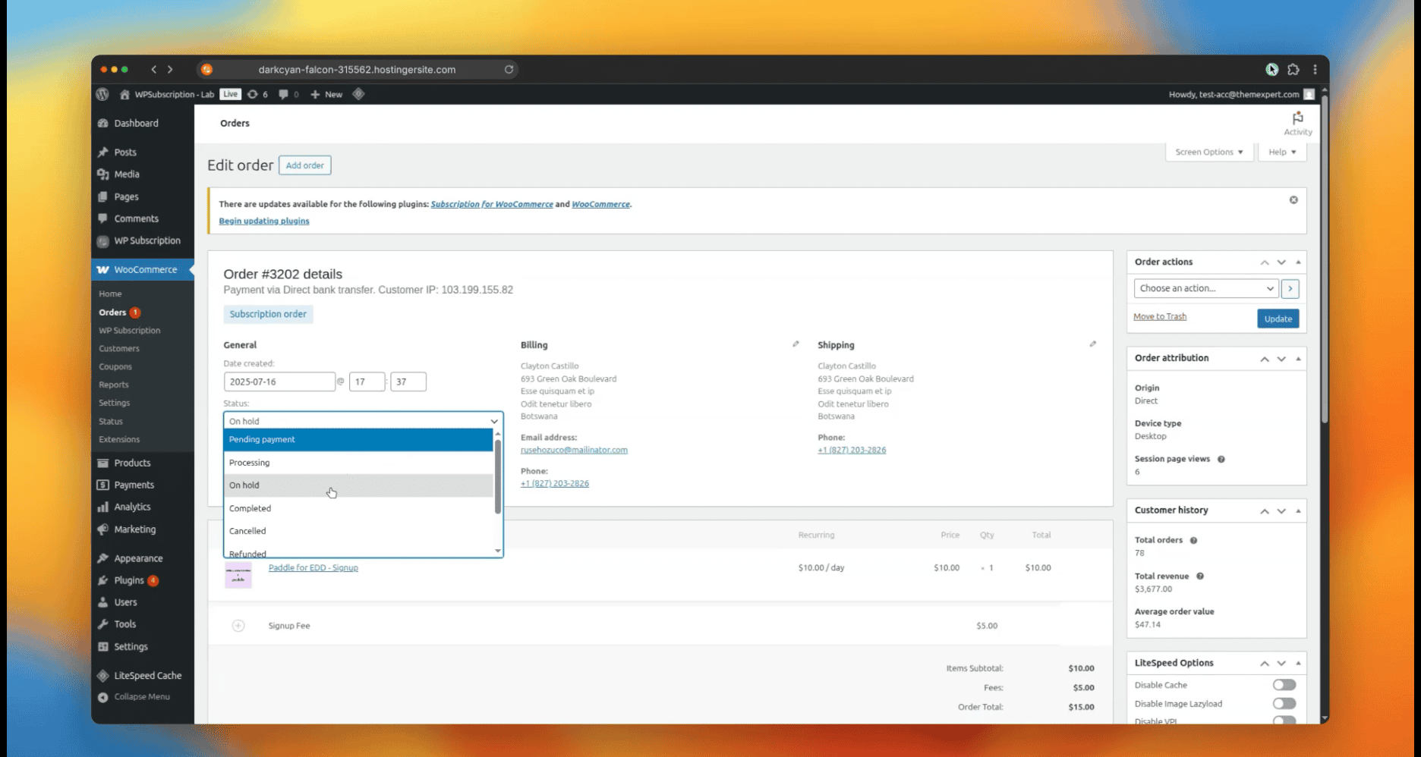Viewport: 1421px width, 757px height.
Task: Open the browser extensions puzzle icon
Action: [1293, 69]
